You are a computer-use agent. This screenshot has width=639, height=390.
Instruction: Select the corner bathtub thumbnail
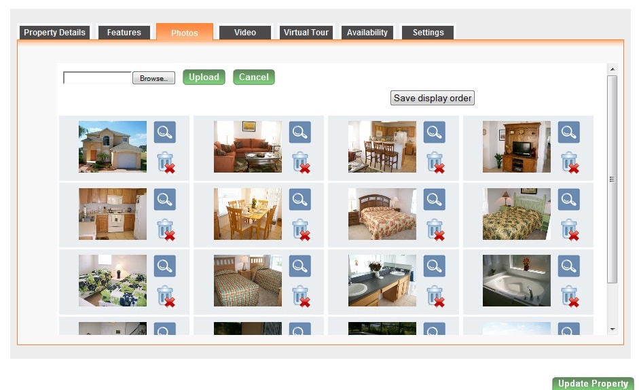pyautogui.click(x=517, y=281)
